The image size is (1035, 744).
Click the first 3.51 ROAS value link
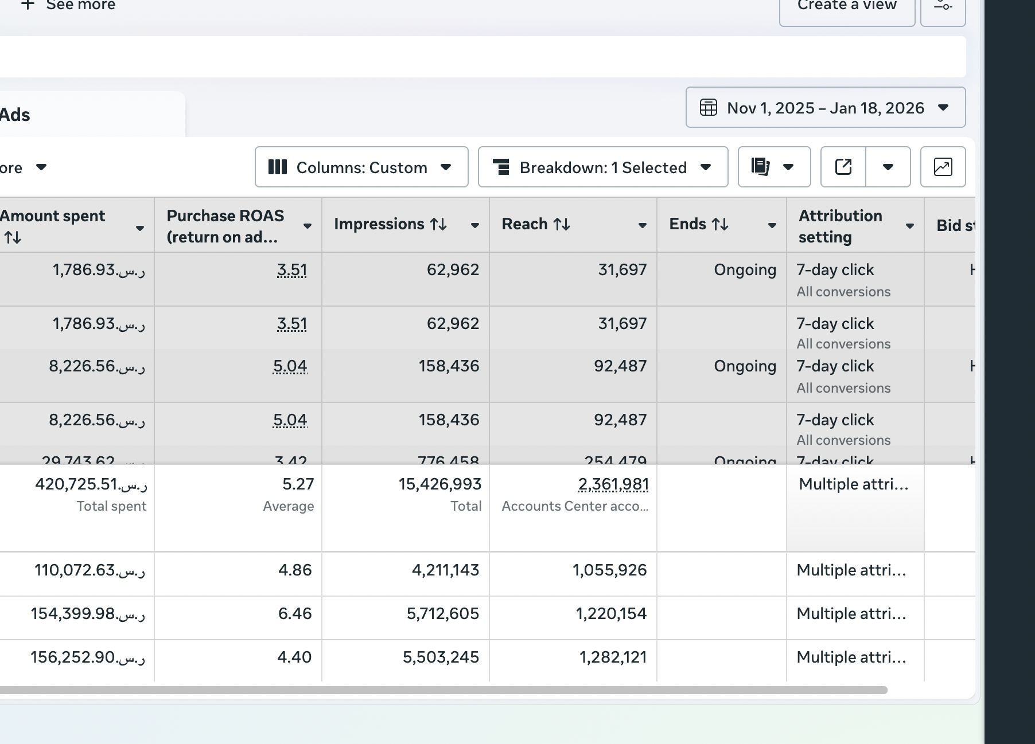click(292, 270)
